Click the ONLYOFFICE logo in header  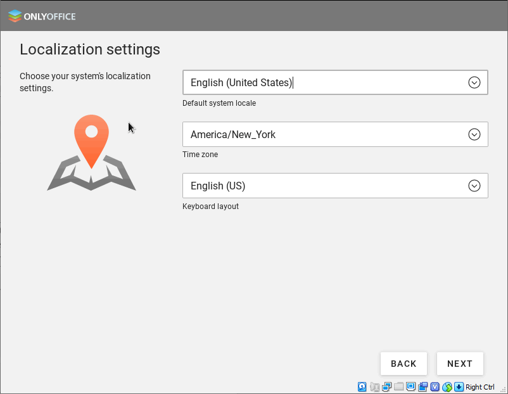[x=42, y=16]
